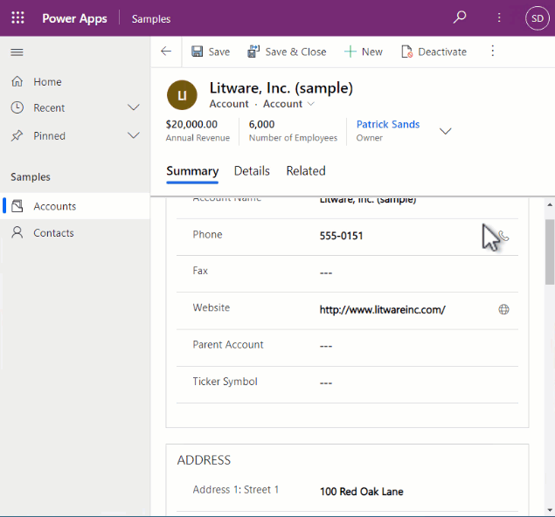
Task: Collapse the hamburger site map menu
Action: (x=17, y=52)
